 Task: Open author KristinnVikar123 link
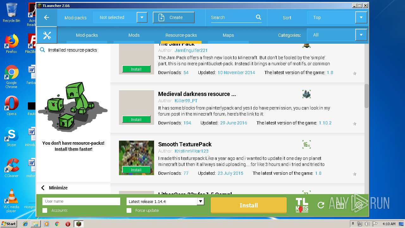pos(191,151)
